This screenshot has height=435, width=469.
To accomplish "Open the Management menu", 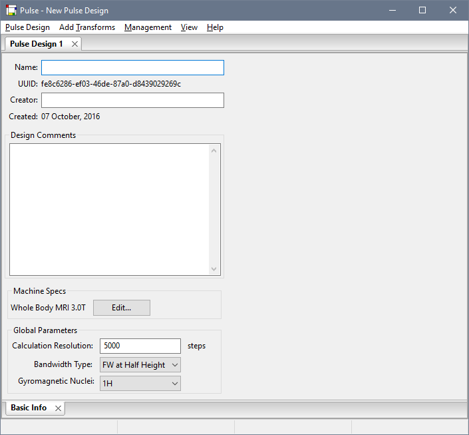I will point(148,27).
